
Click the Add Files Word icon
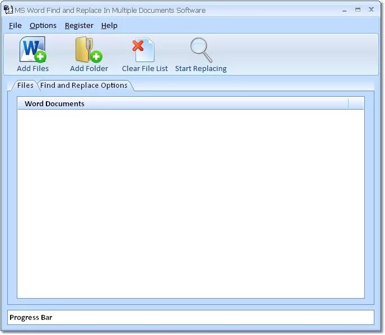[x=33, y=49]
